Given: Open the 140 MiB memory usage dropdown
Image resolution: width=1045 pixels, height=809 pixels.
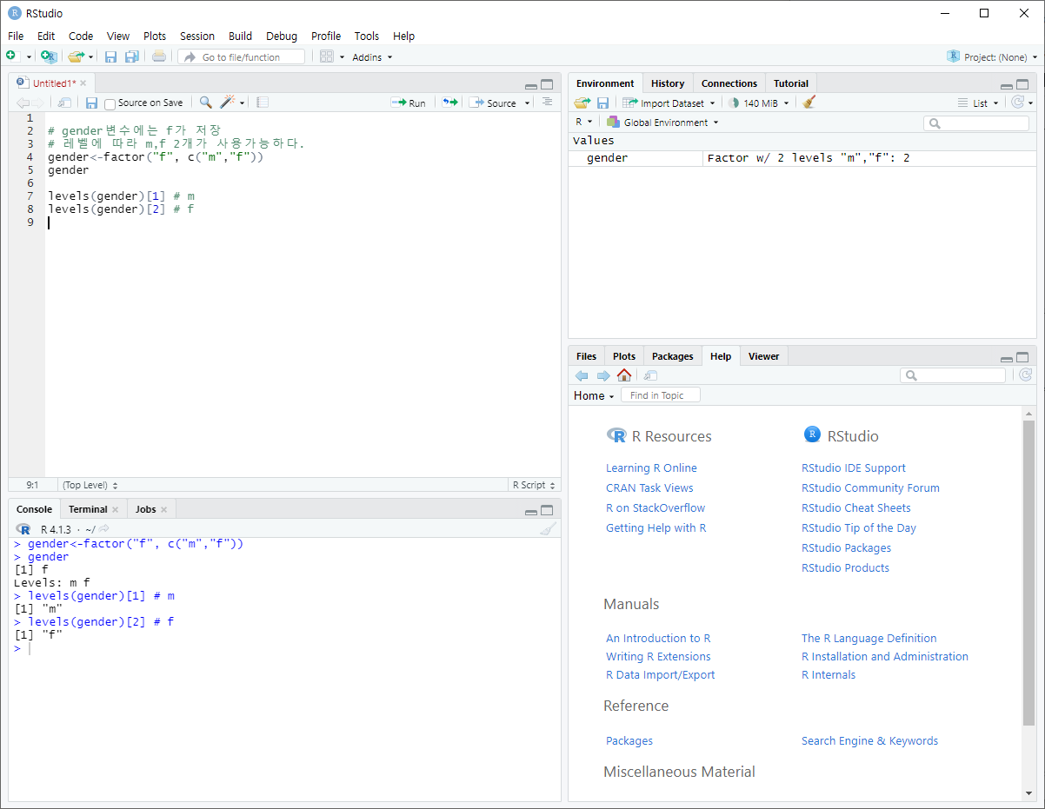Looking at the screenshot, I should coord(758,103).
